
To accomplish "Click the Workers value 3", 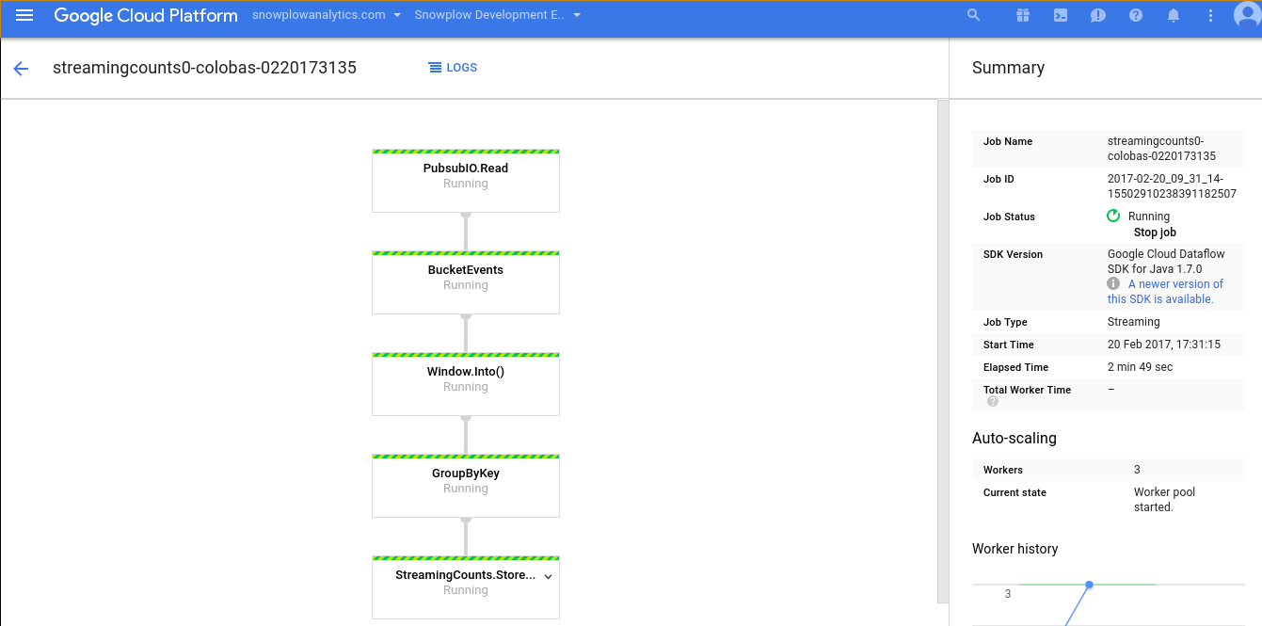I will (x=1138, y=470).
